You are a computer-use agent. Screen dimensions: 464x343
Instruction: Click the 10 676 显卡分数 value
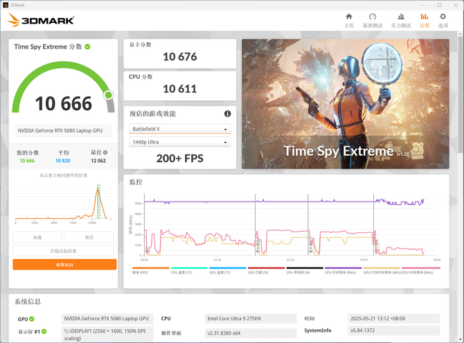point(179,57)
